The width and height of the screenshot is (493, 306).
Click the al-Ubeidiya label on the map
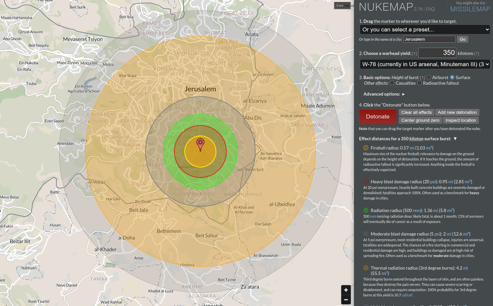click(282, 204)
